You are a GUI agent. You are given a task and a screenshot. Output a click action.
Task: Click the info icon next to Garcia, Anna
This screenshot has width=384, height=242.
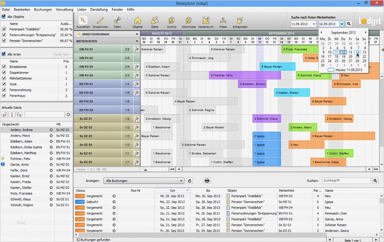pos(3,164)
